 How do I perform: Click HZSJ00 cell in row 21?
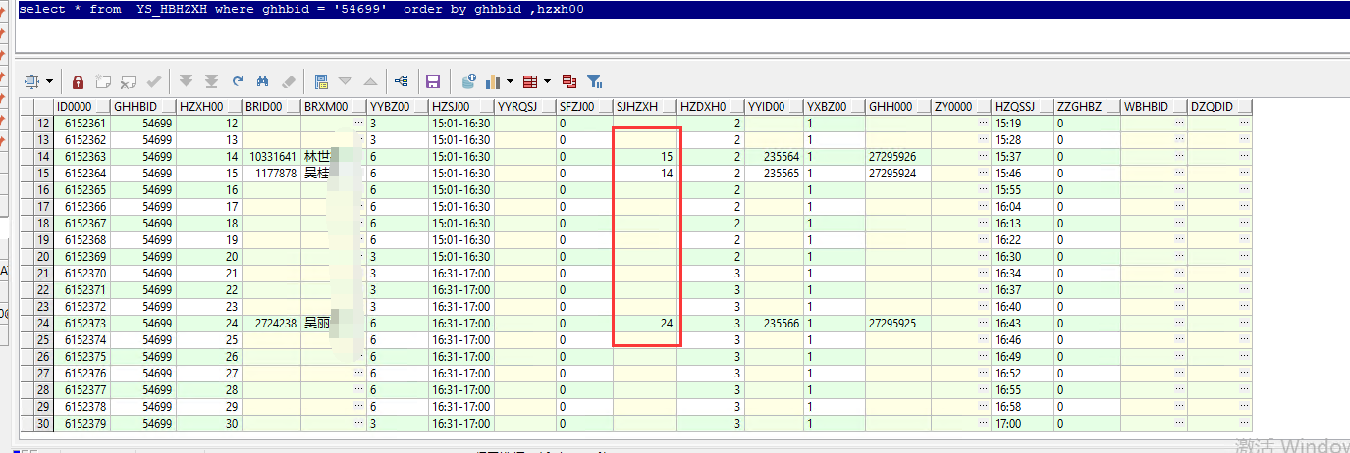(460, 274)
